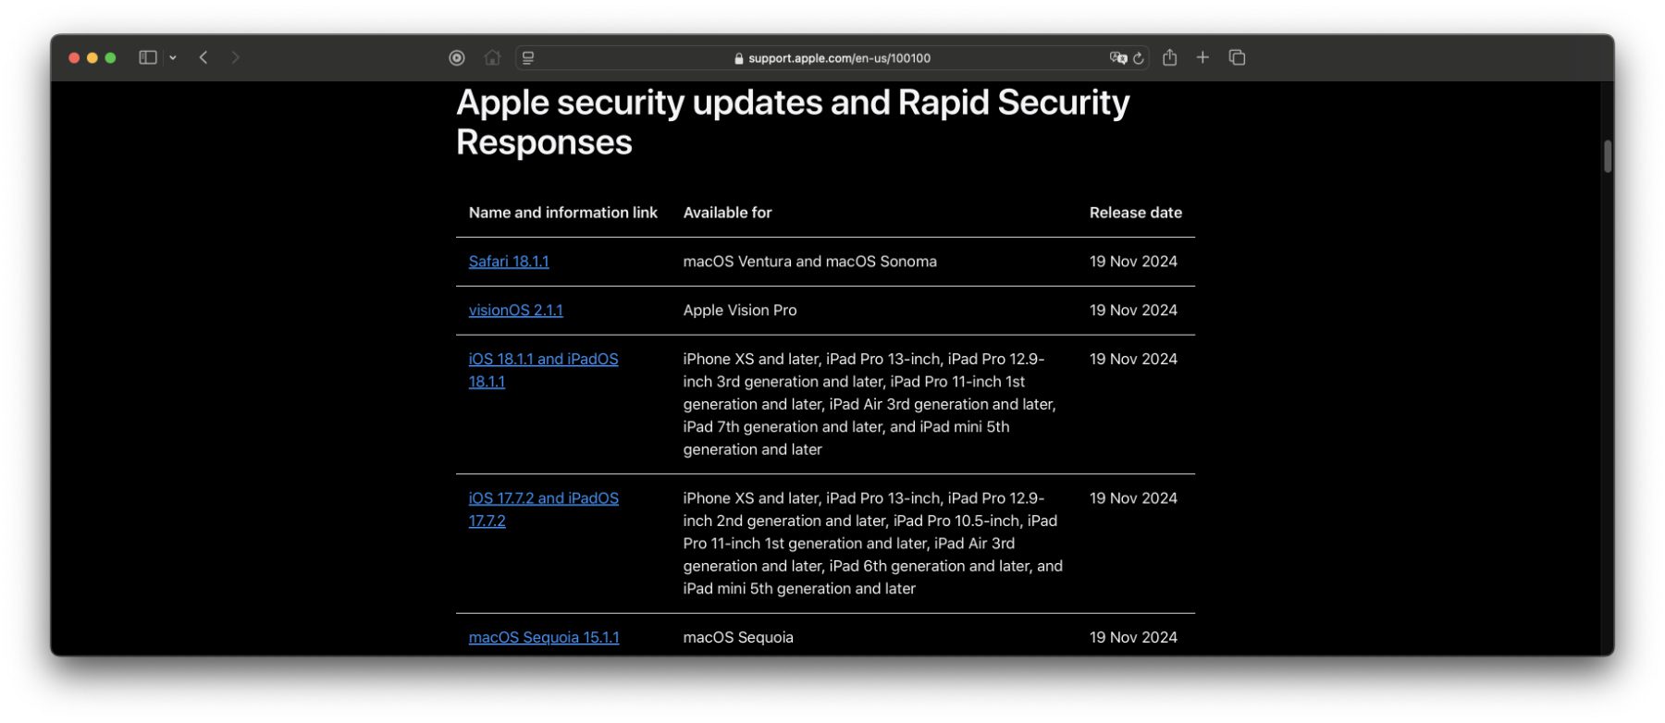Open the Safari 18.1.1 link
This screenshot has height=723, width=1665.
509,262
